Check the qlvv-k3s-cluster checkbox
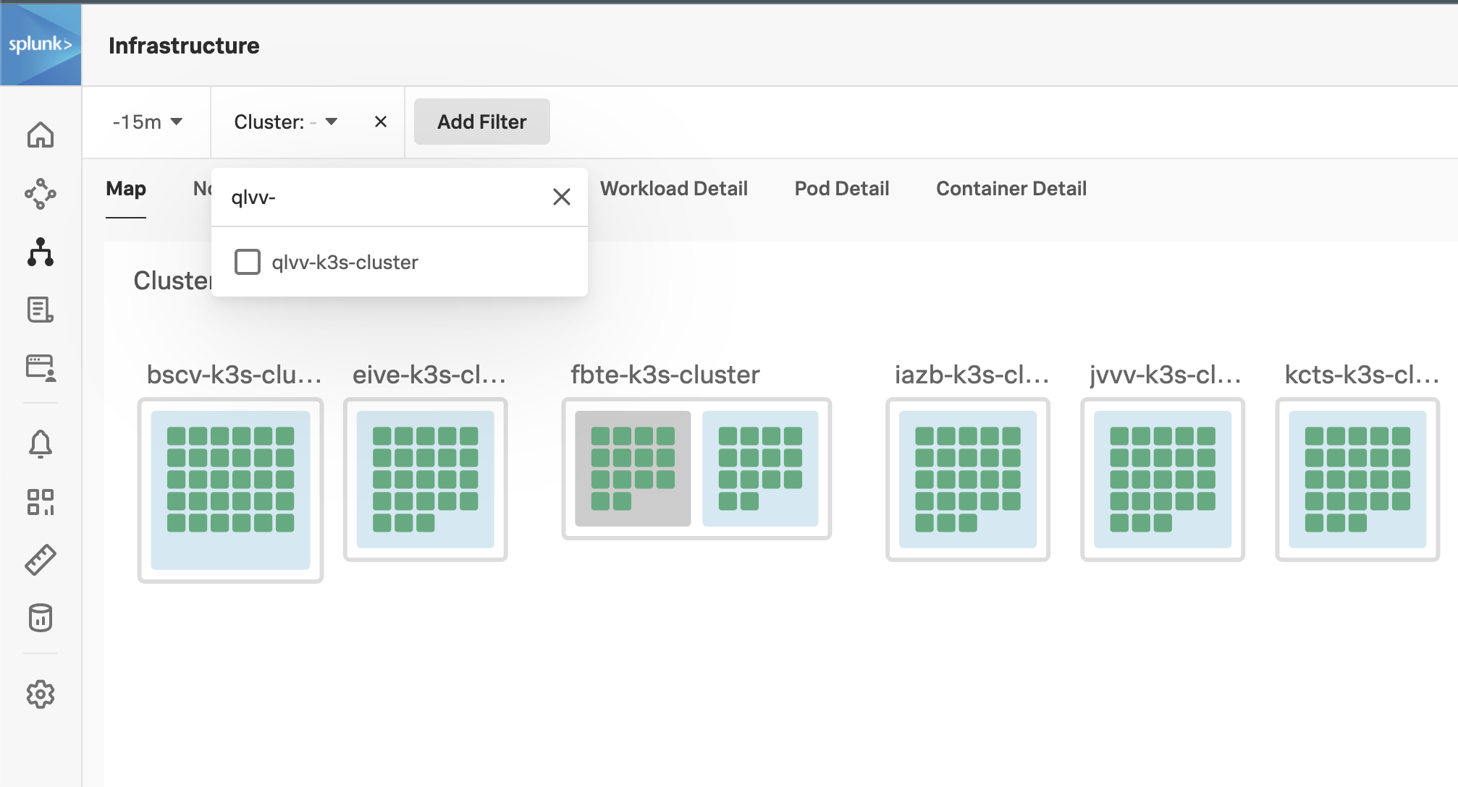 pyautogui.click(x=247, y=262)
